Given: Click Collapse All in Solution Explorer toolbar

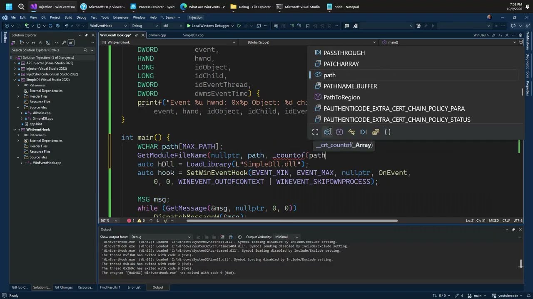Looking at the screenshot, I should tap(41, 42).
